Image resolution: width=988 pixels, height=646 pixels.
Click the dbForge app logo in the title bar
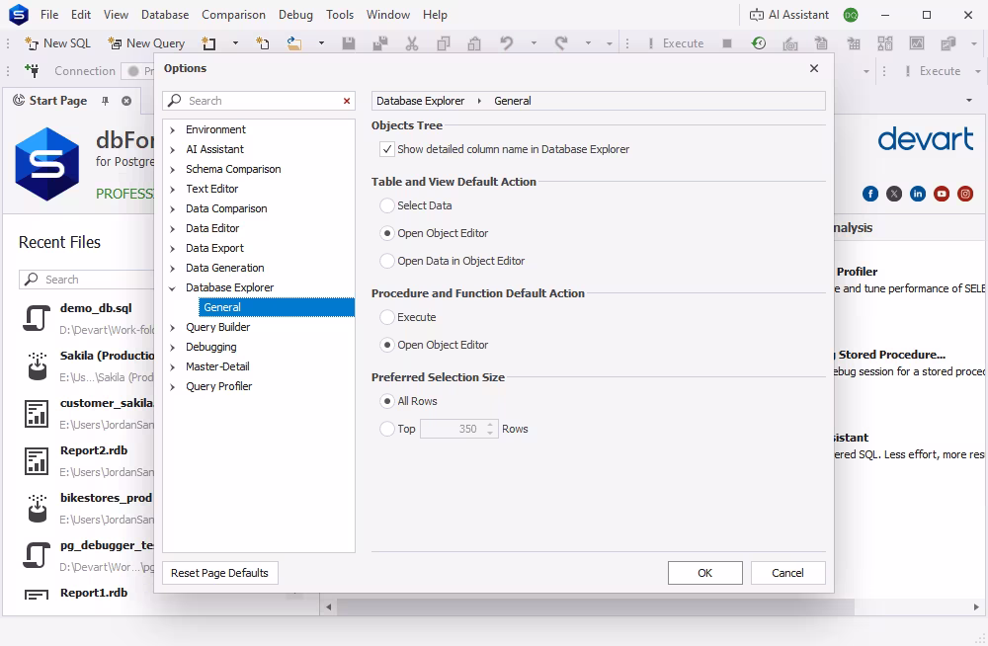(18, 15)
